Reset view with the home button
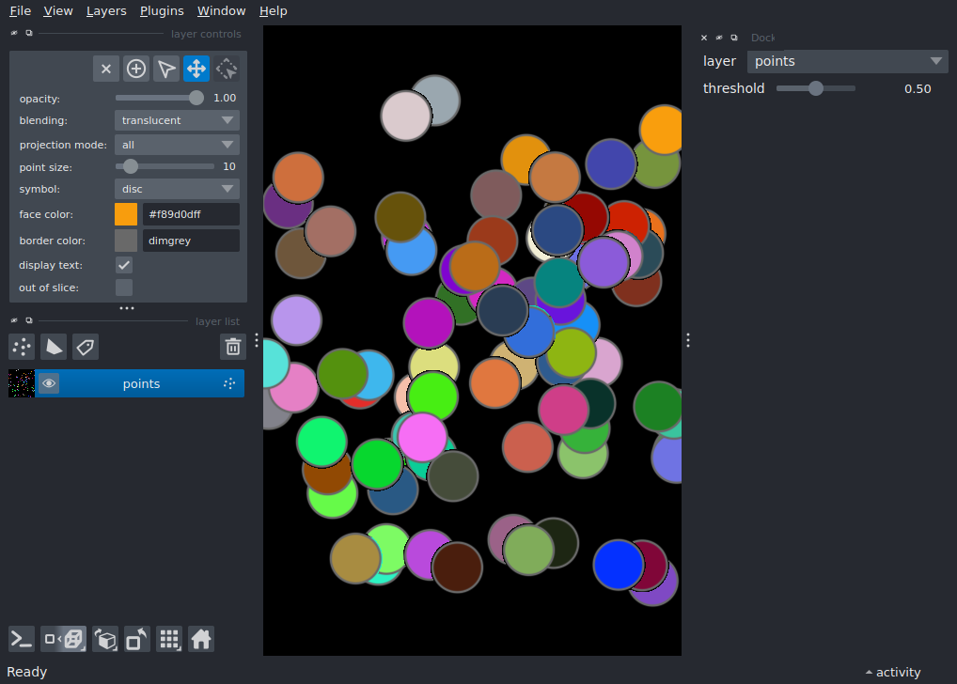Screen dimensions: 957x684 [x=200, y=640]
